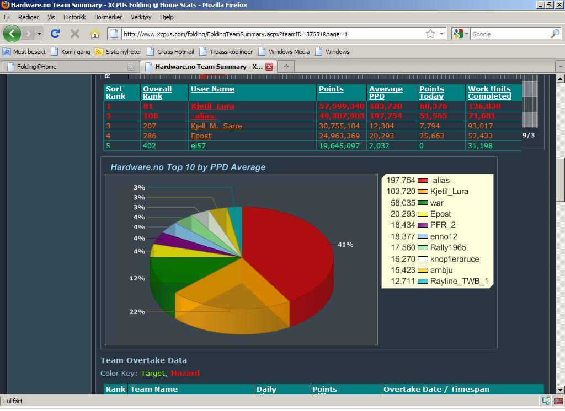Image resolution: width=565 pixels, height=411 pixels.
Task: Click the cyan Rayline_TWB_1 legend swatch
Action: coord(422,281)
